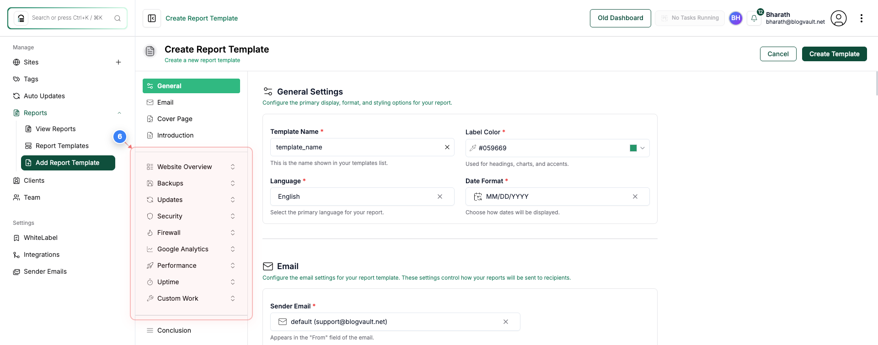The width and height of the screenshot is (878, 345).
Task: Click Performance reorder arrows
Action: coord(233,265)
